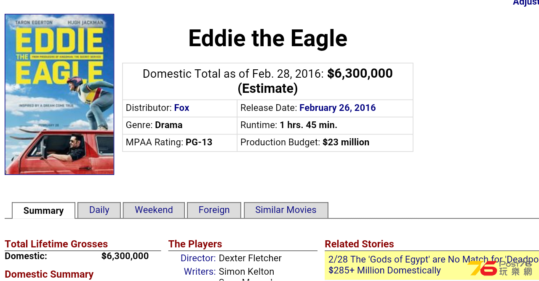
Task: Click the Total Lifetime Grosses heading
Action: tap(56, 244)
